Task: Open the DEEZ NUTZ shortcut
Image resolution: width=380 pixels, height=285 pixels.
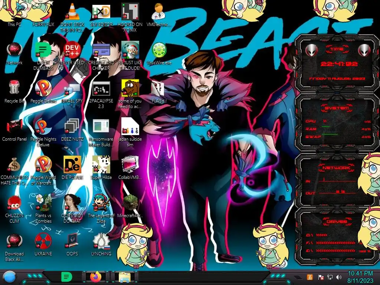Action: (x=72, y=130)
